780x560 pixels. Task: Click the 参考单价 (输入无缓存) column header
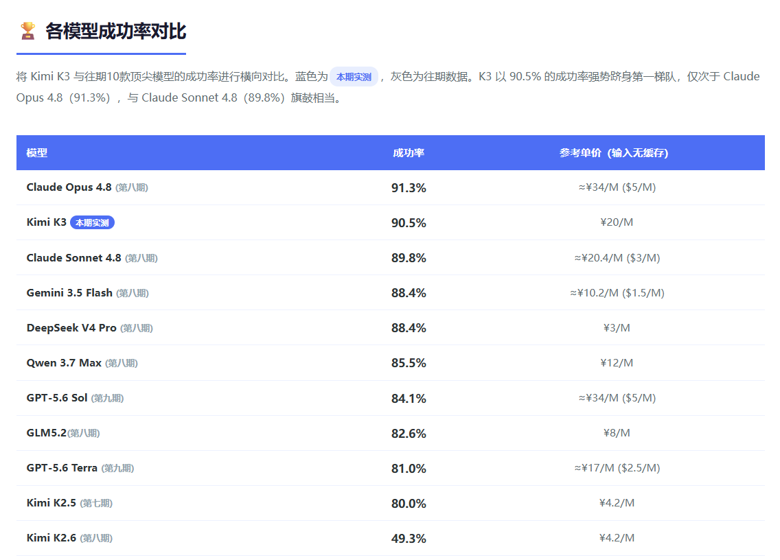click(613, 152)
